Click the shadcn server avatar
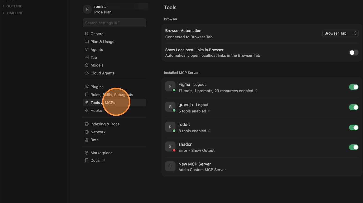This screenshot has width=363, height=203. [170, 147]
